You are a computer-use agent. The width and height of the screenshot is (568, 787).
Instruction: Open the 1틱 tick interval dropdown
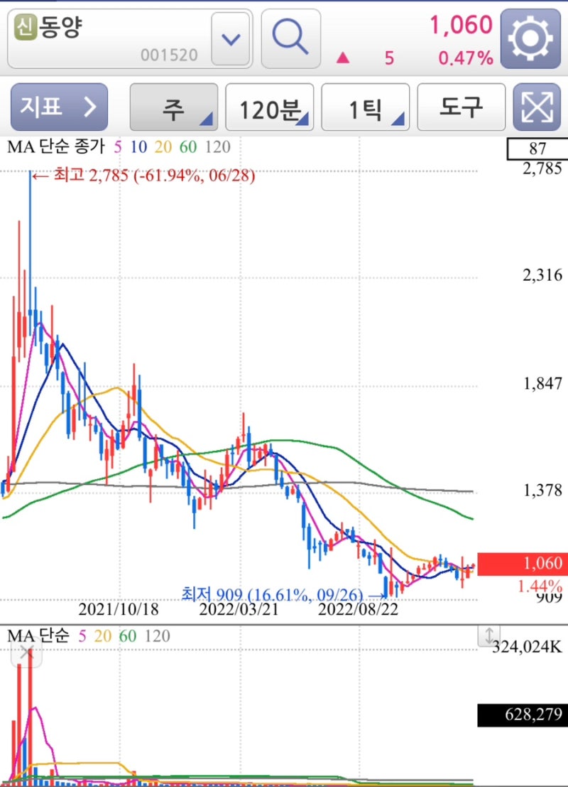(x=366, y=107)
